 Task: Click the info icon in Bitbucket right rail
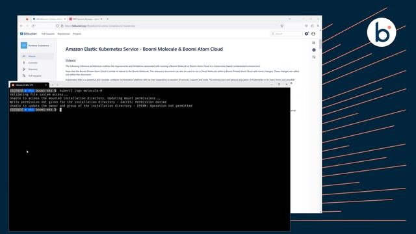pos(314,50)
